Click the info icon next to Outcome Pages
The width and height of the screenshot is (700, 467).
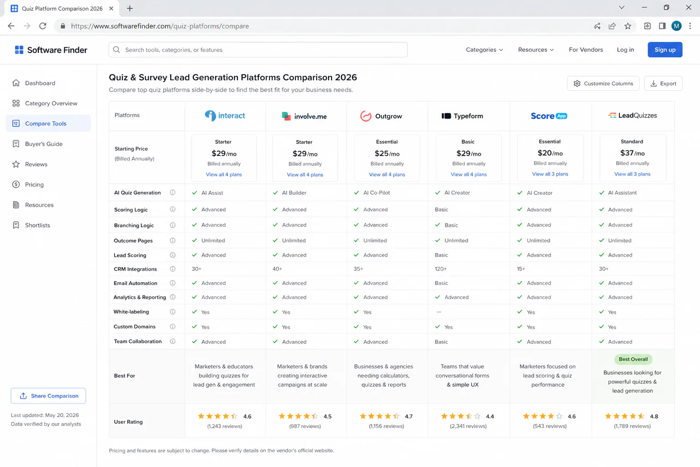[173, 240]
